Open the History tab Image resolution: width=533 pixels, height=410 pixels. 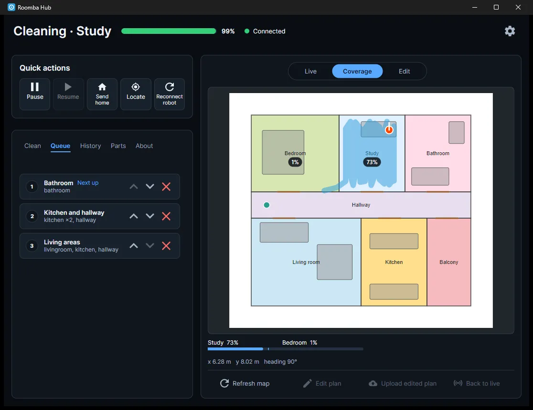point(90,146)
